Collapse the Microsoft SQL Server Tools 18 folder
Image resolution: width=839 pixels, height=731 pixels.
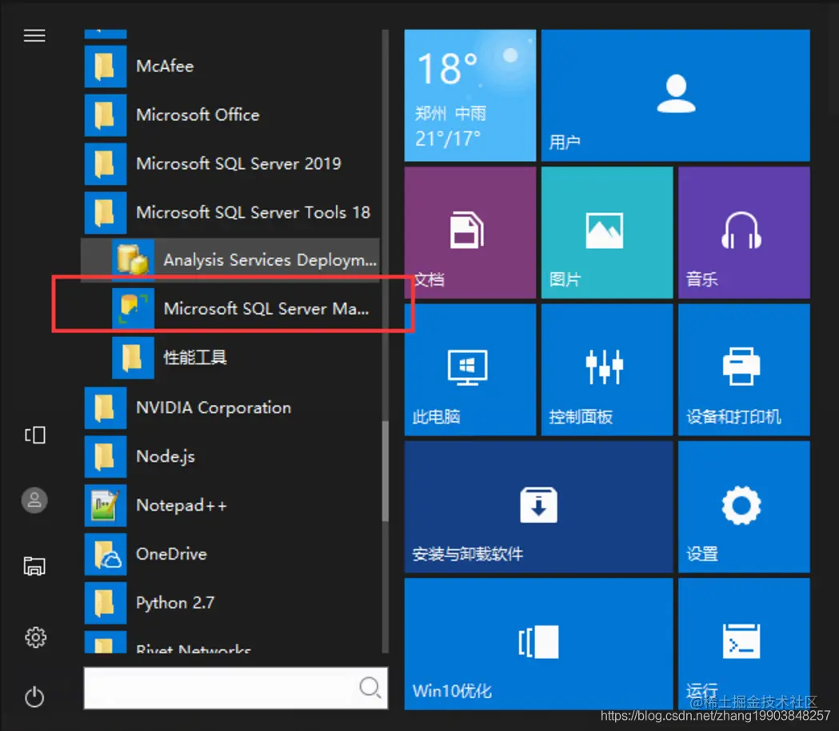[x=230, y=213]
